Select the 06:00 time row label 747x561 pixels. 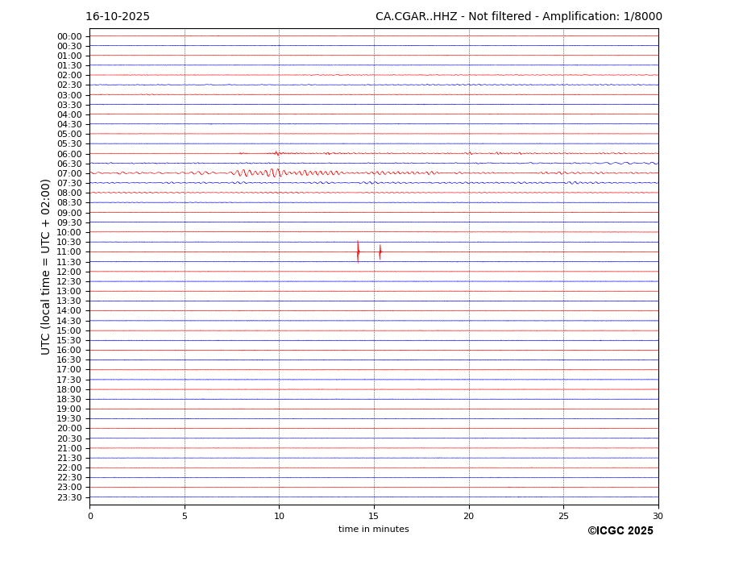coord(69,154)
